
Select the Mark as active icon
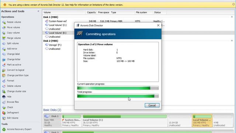tap(4, 65)
